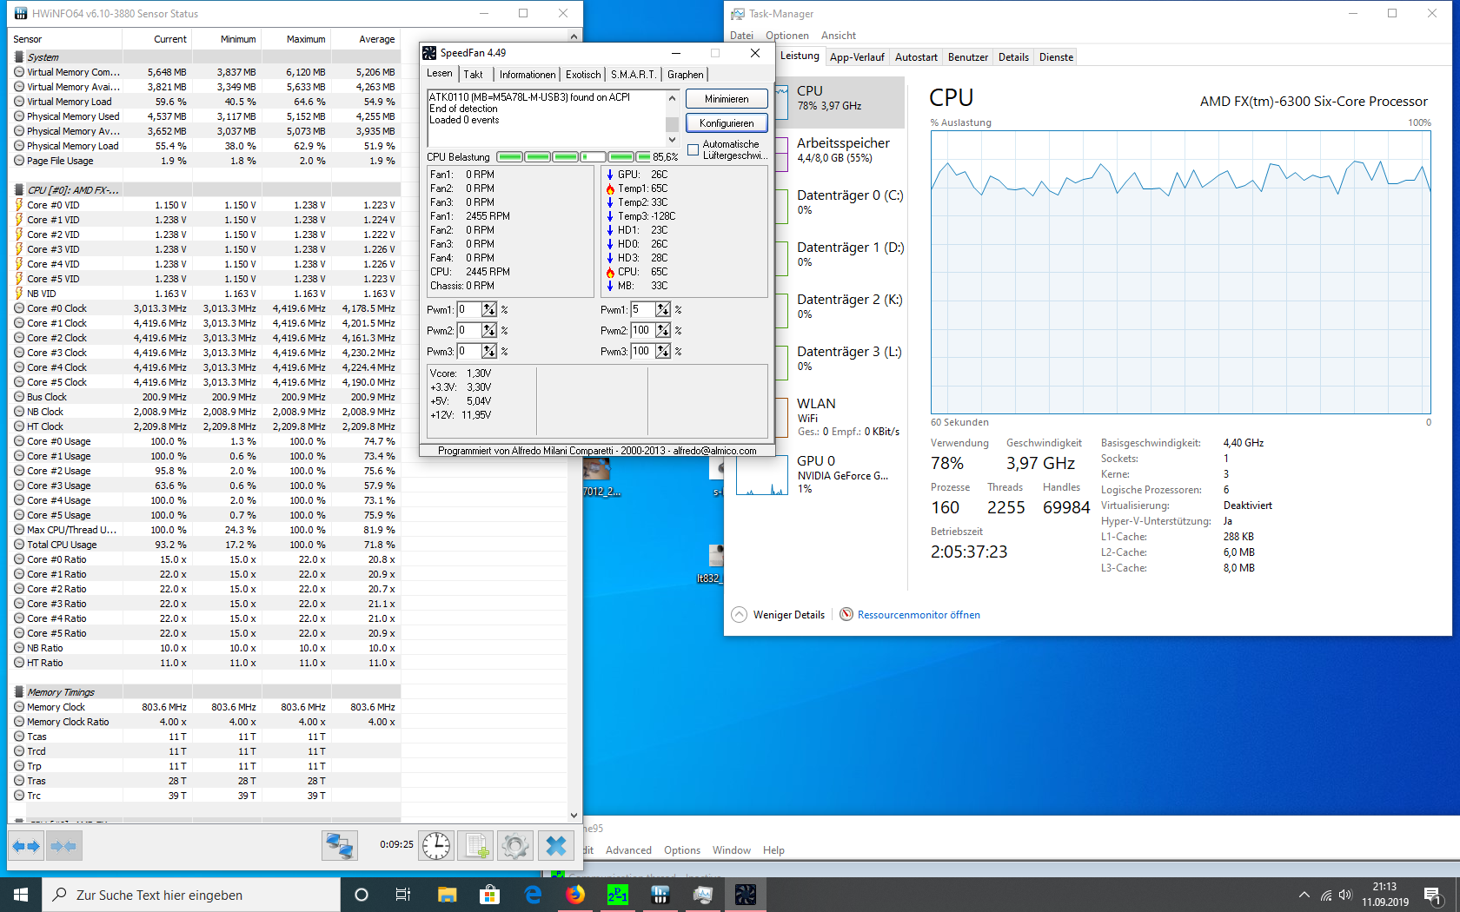Click the Maximum column header in HWiNFO
The height and width of the screenshot is (912, 1460).
[x=297, y=39]
